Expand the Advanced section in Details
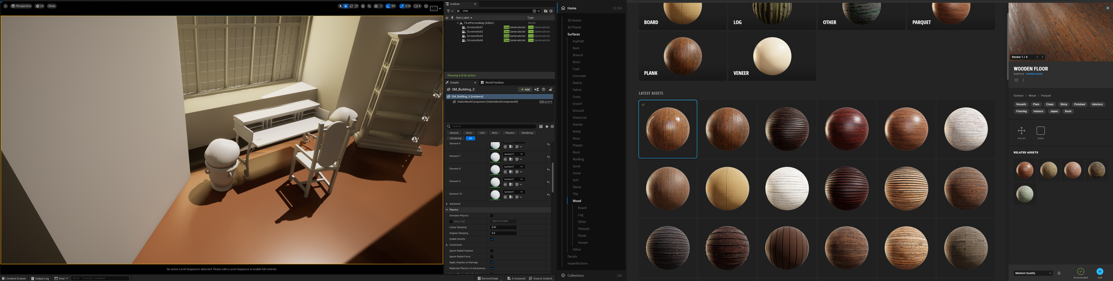 click(447, 204)
